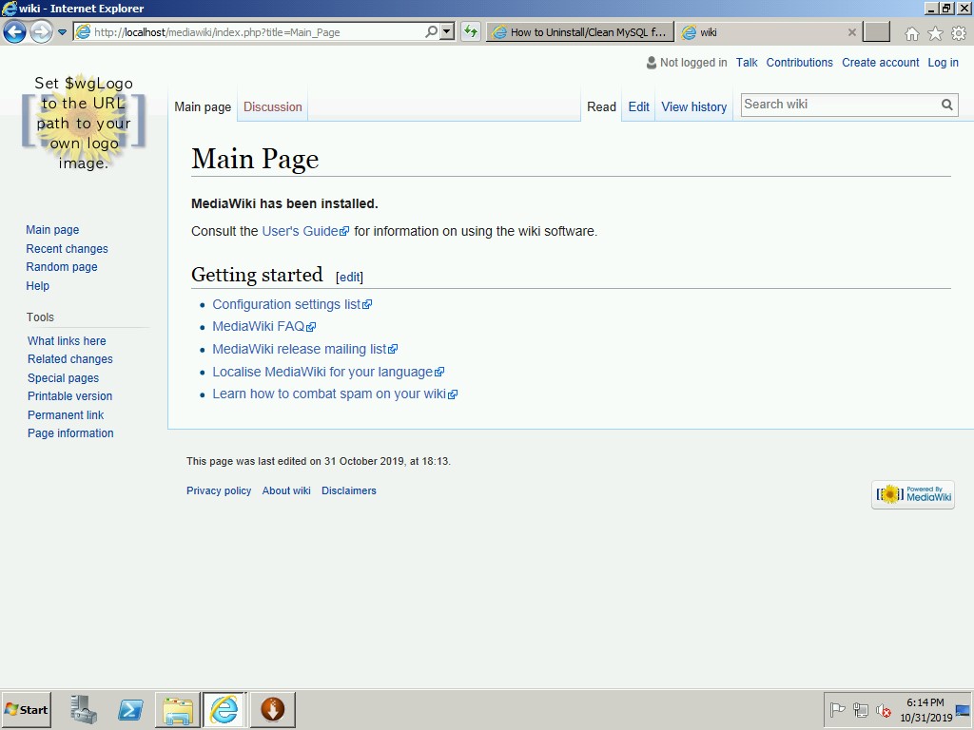Click the user avatar icon beside Not logged in
Viewport: 974px width, 730px height.
point(651,63)
